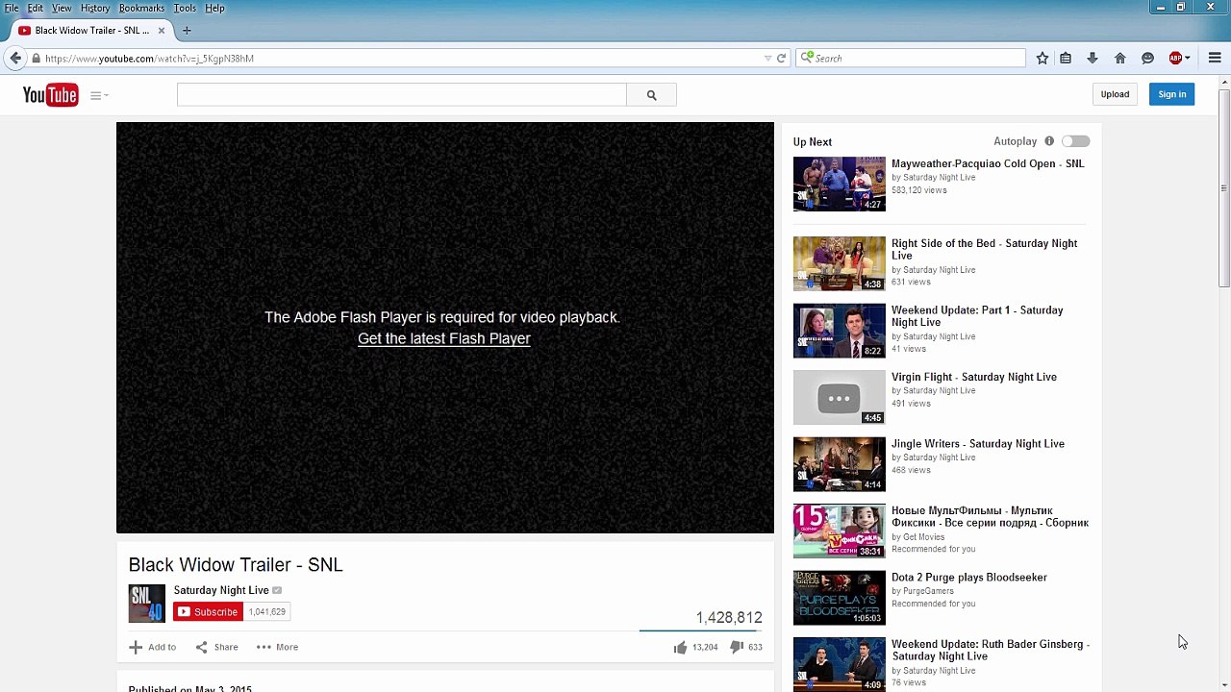Open Jingle Writers video thumbnail
This screenshot has width=1231, height=692.
pyautogui.click(x=839, y=464)
